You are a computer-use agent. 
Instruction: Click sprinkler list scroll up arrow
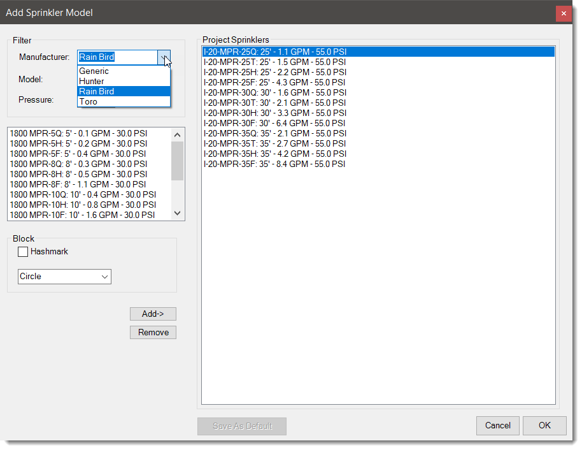(x=178, y=135)
